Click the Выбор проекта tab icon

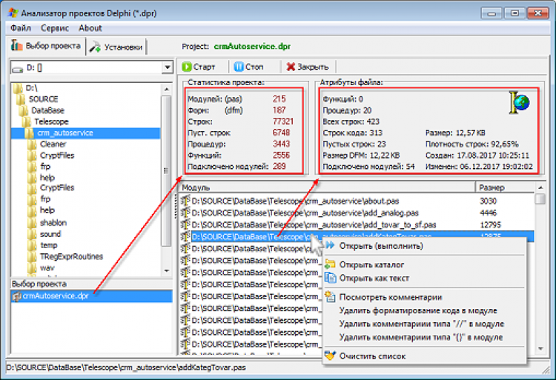tap(16, 45)
